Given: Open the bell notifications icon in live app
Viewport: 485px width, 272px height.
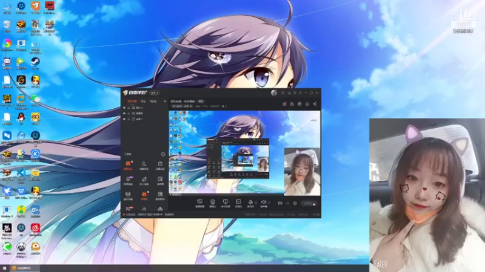Looking at the screenshot, I should coord(307,104).
